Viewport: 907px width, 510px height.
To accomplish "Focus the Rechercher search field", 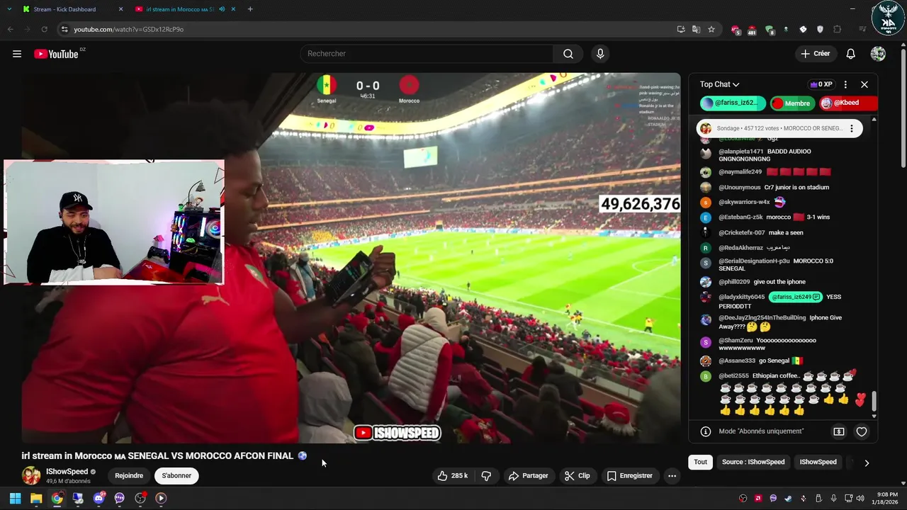I will point(427,54).
